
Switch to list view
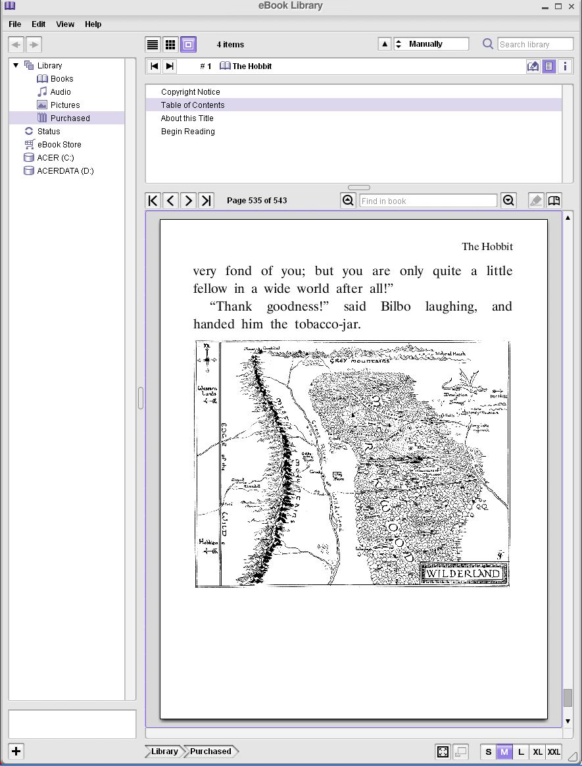click(153, 45)
